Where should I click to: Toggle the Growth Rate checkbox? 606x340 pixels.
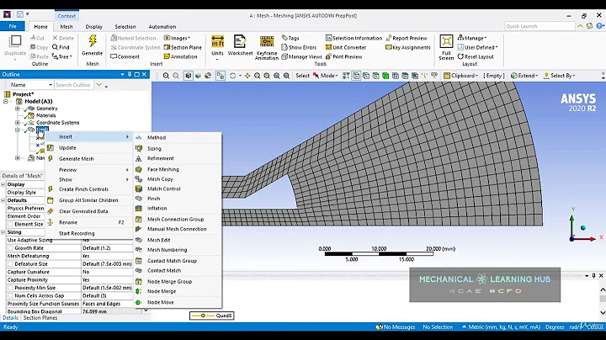[10, 248]
